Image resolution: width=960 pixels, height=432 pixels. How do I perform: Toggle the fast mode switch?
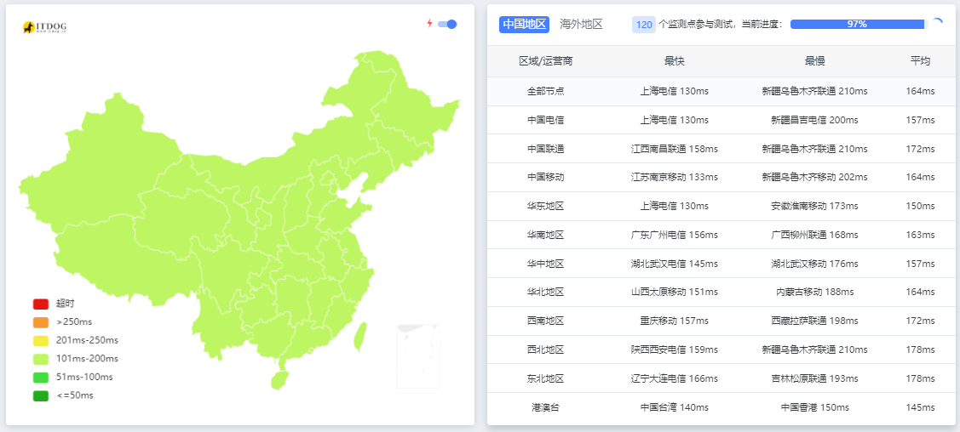tap(447, 25)
